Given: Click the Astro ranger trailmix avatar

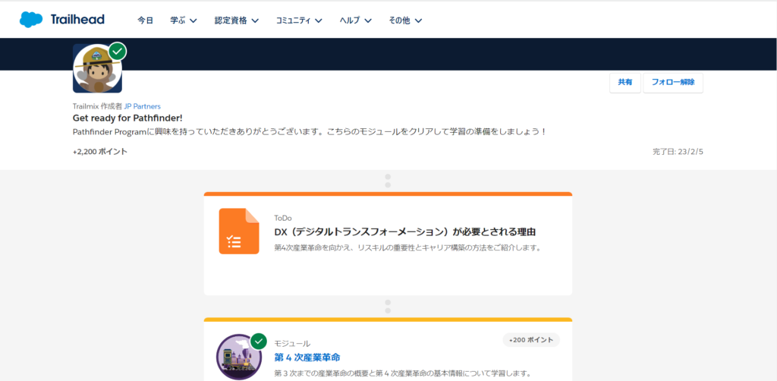Looking at the screenshot, I should (x=97, y=68).
